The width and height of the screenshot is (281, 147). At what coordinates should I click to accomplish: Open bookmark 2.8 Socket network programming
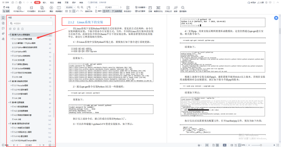[x=22, y=68]
